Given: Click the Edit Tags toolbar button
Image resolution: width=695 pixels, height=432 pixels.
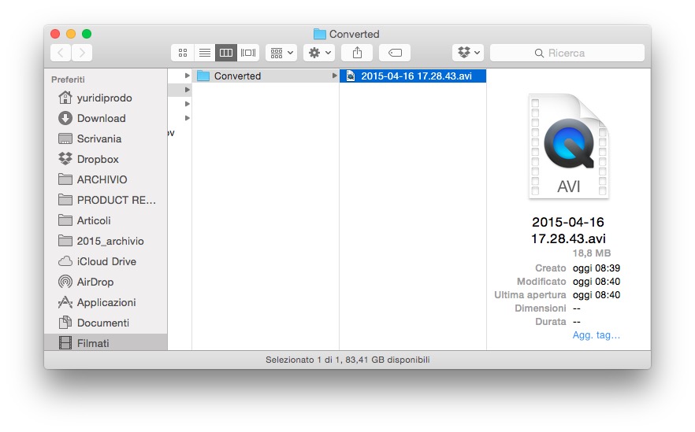Looking at the screenshot, I should click(x=395, y=54).
